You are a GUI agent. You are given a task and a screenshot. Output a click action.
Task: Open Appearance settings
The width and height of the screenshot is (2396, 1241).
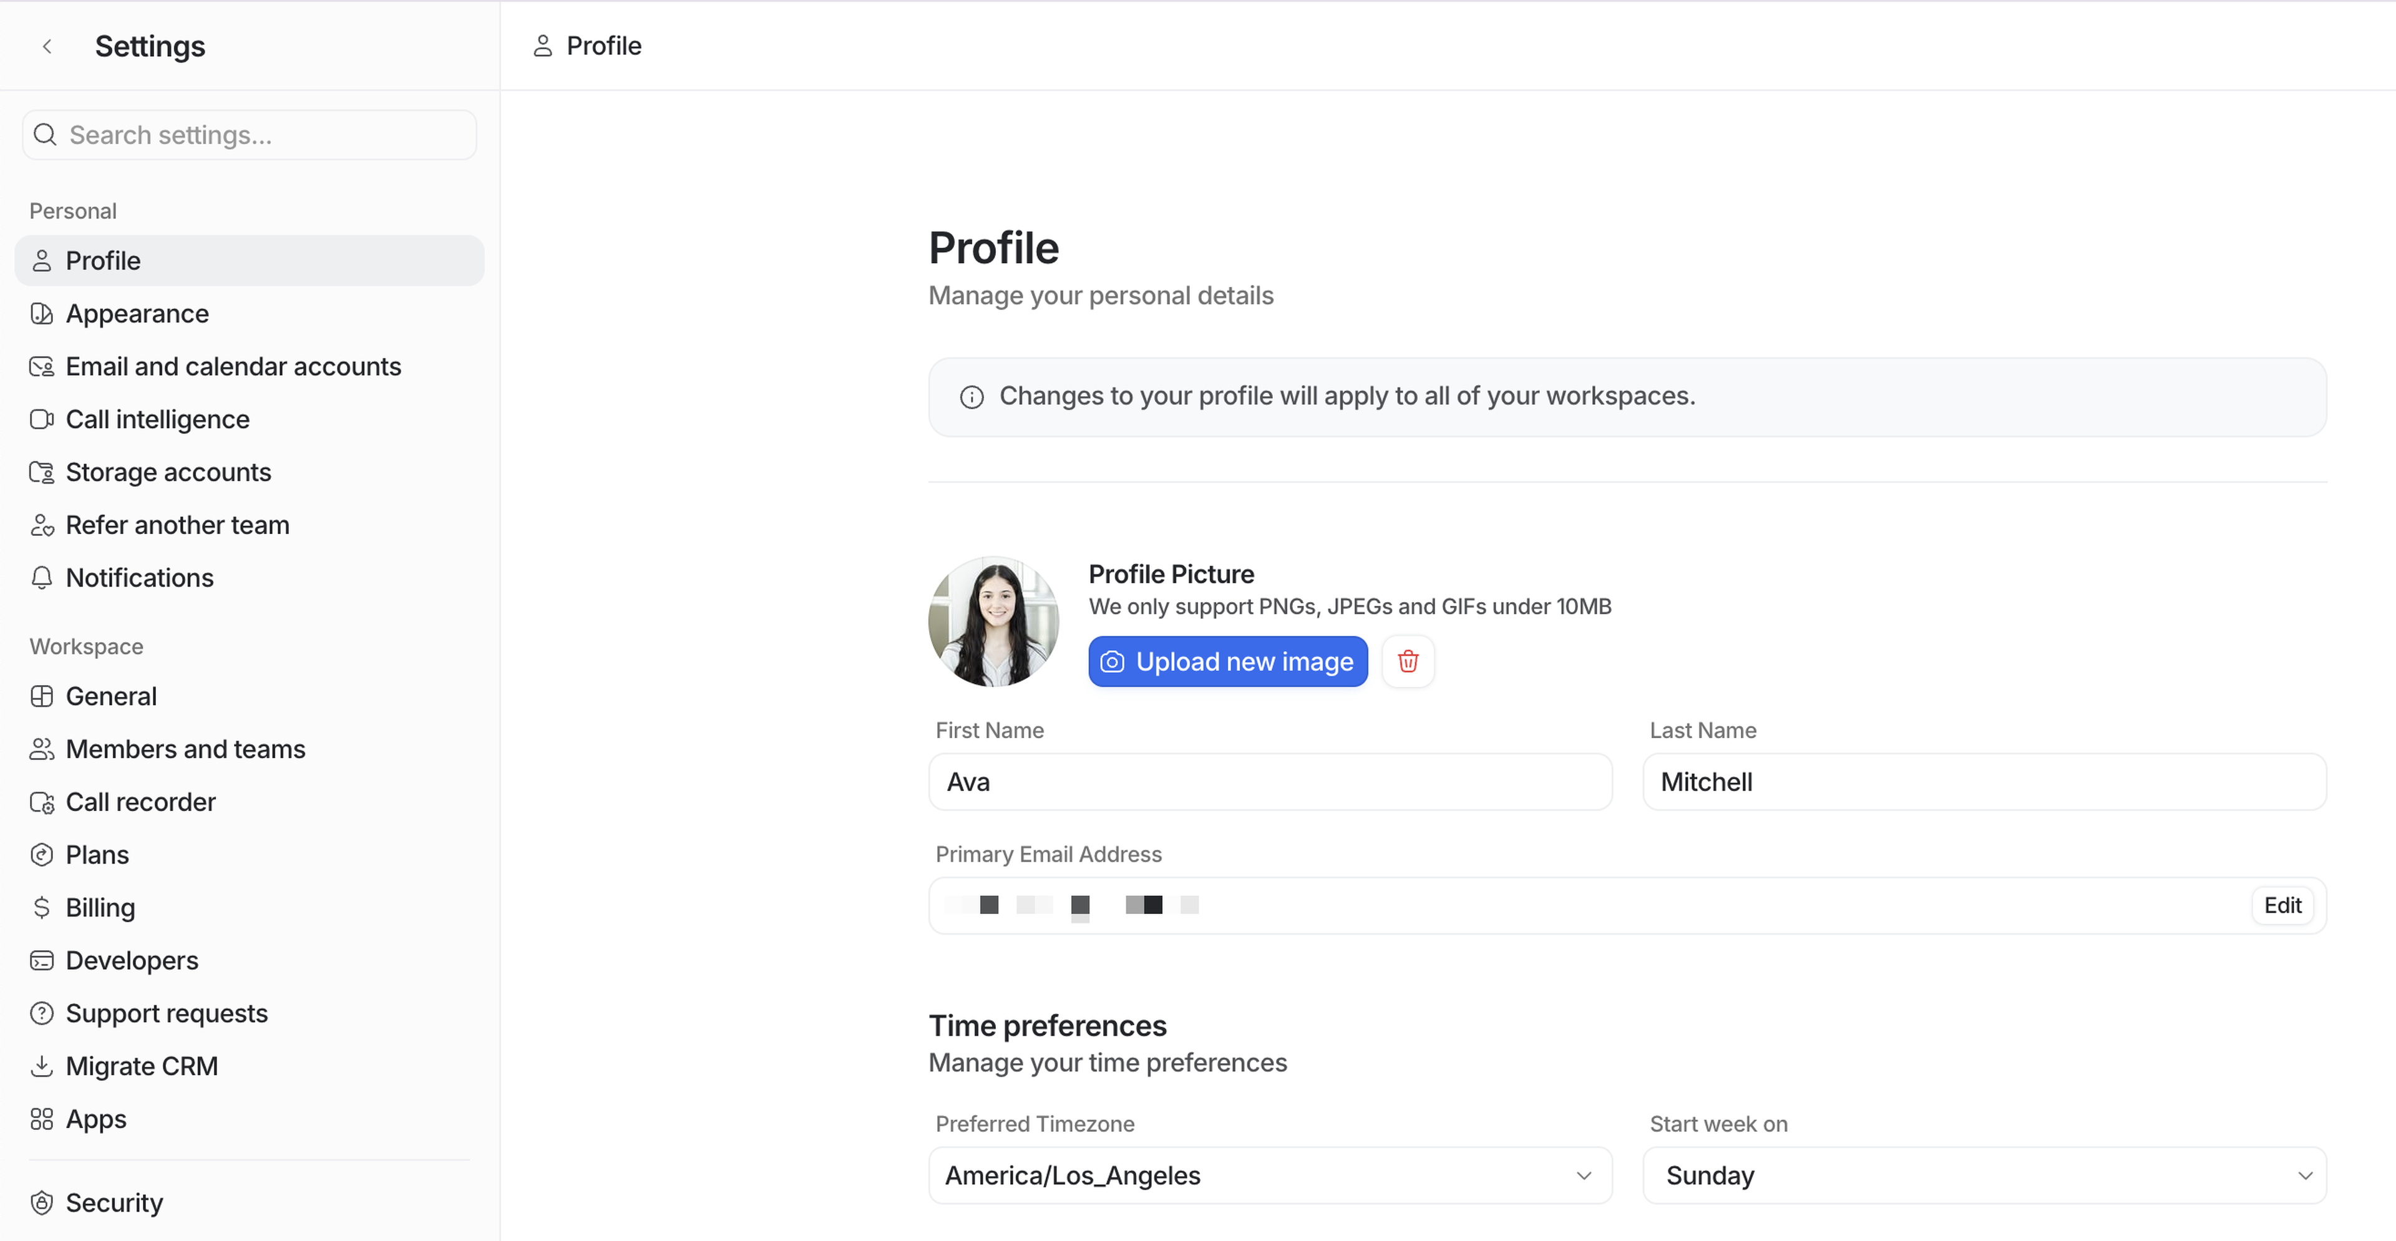tap(137, 313)
